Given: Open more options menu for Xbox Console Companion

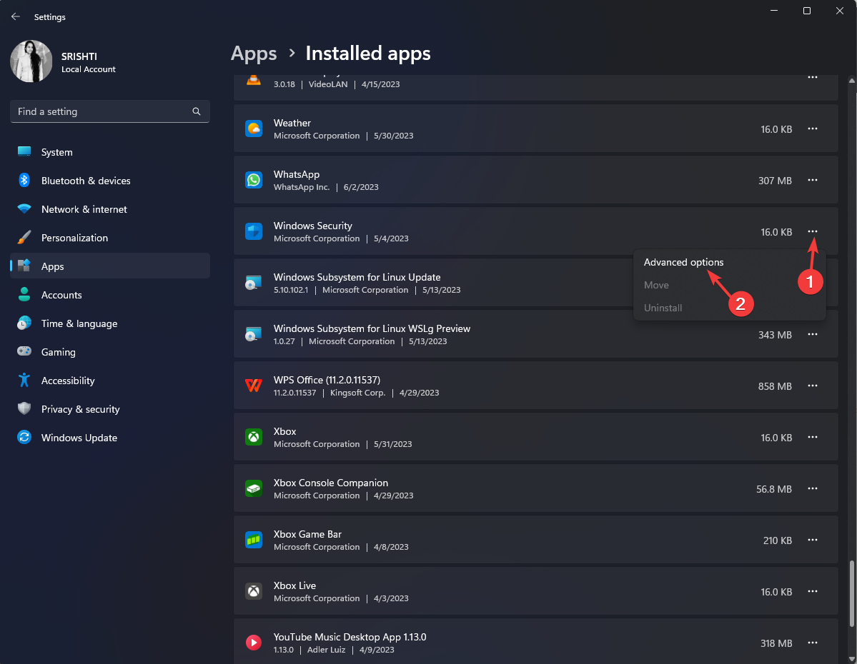Looking at the screenshot, I should [812, 488].
